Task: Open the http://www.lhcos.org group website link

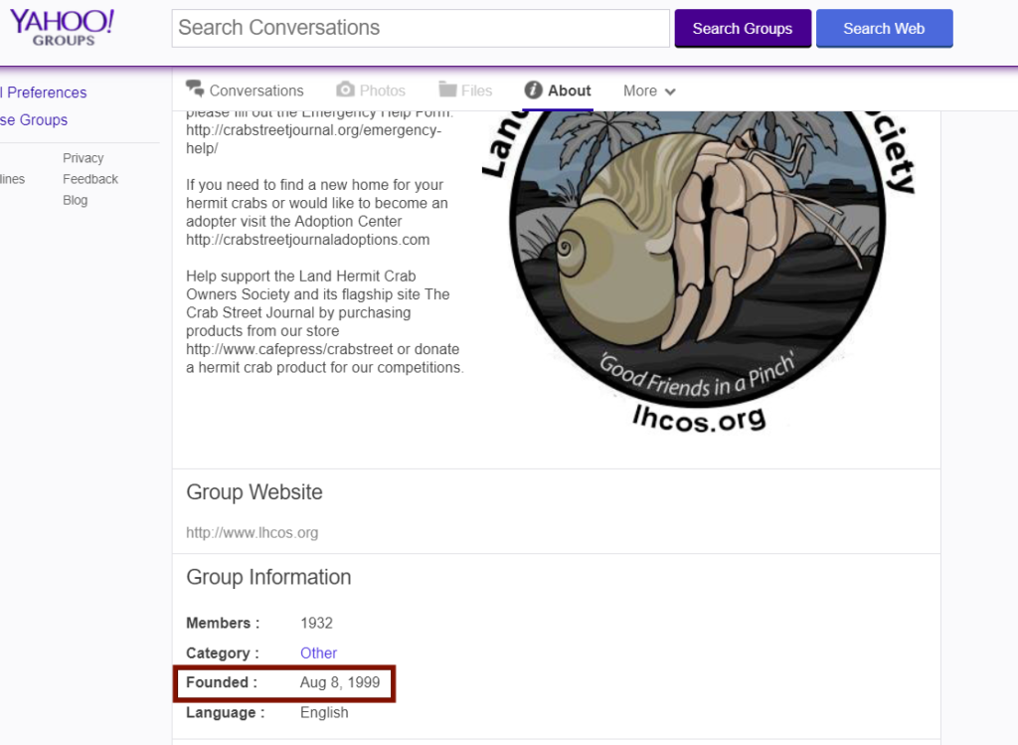Action: (x=252, y=532)
